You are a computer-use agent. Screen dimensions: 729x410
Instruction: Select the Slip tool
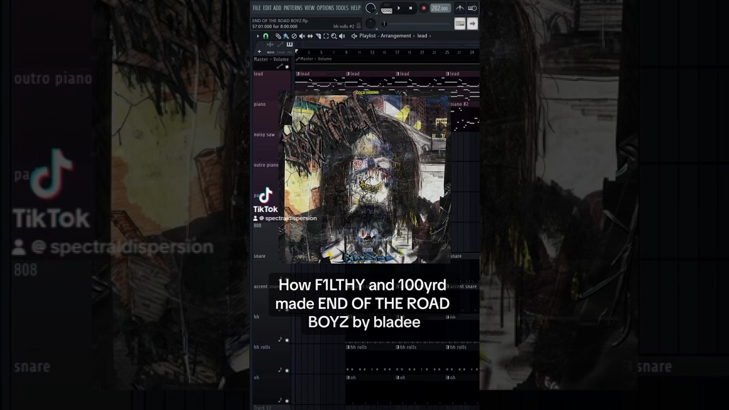pyautogui.click(x=310, y=36)
